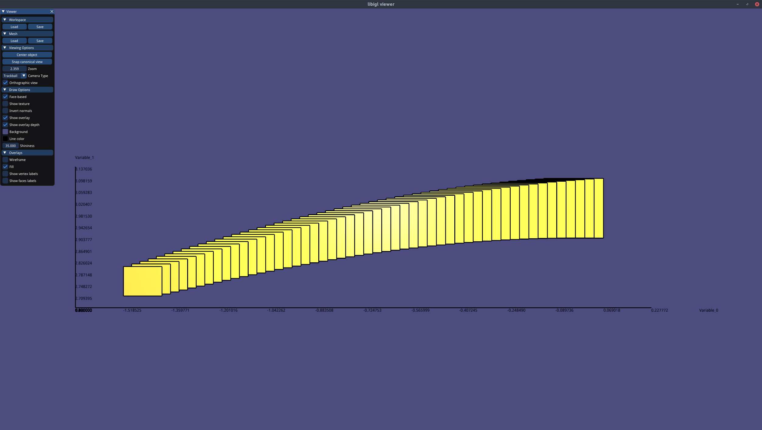
Task: Open the Background color swatch
Action: [5, 132]
